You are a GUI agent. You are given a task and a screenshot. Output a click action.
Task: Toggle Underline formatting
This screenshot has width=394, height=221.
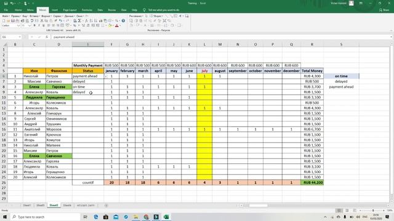point(44,26)
